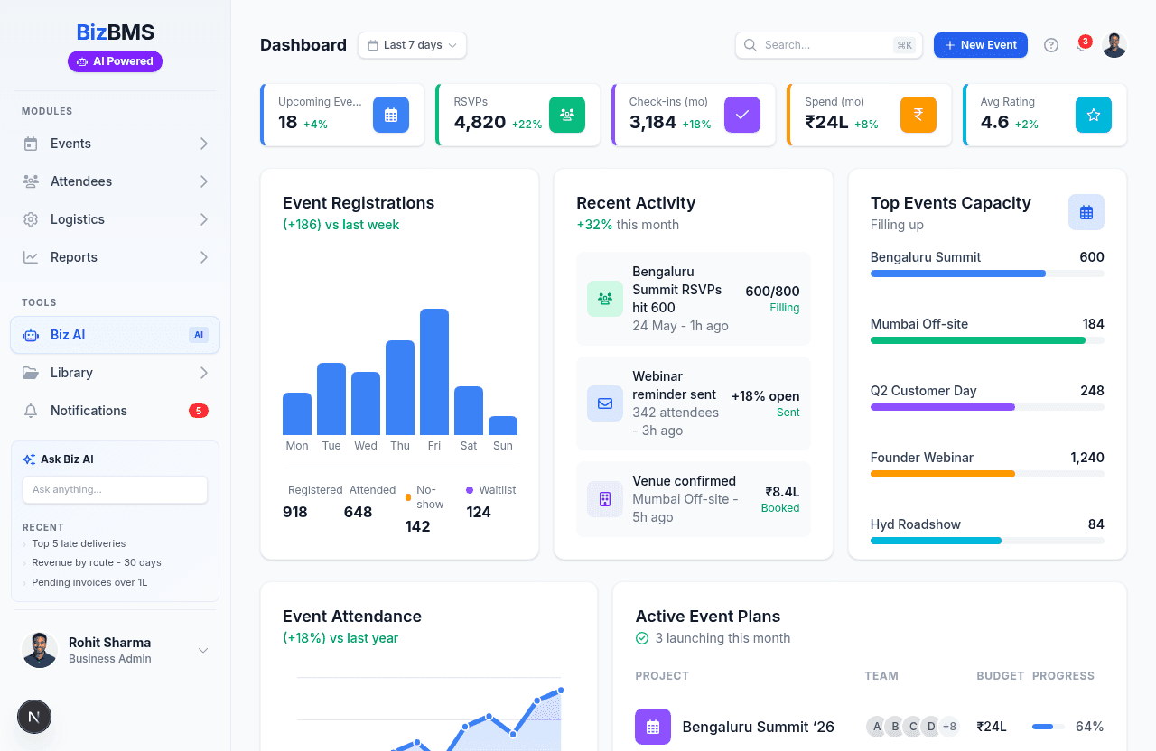This screenshot has width=1156, height=751.
Task: Click the RSVPs people icon
Action: pyautogui.click(x=566, y=115)
